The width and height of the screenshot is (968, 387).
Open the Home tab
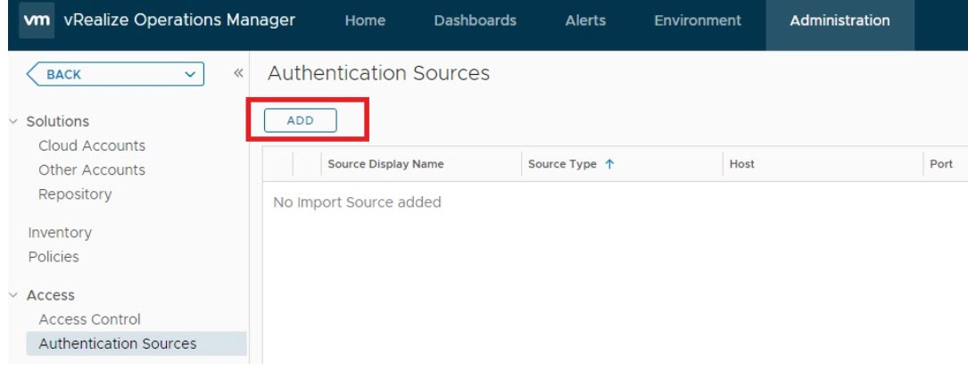click(365, 21)
